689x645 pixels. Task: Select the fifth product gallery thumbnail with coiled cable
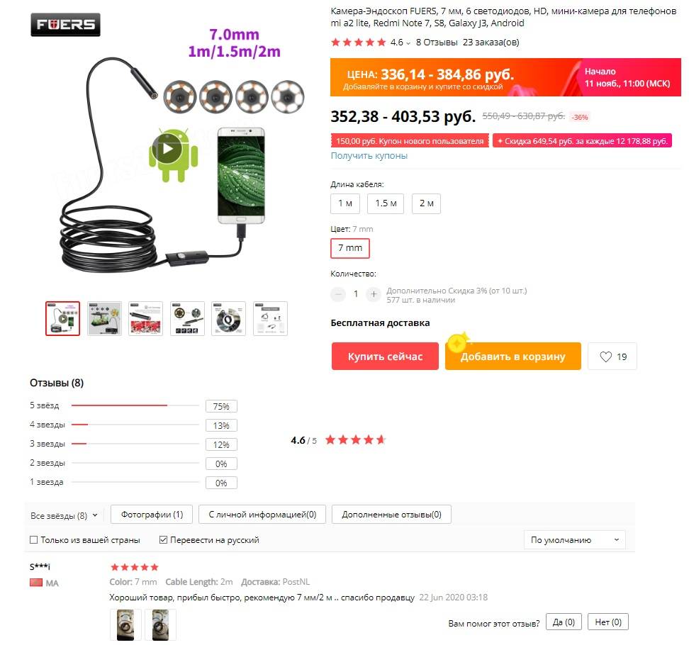[228, 318]
